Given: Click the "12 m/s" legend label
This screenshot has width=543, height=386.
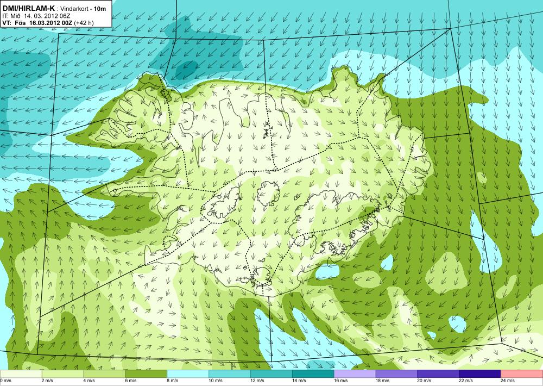Looking at the screenshot, I should [x=257, y=381].
